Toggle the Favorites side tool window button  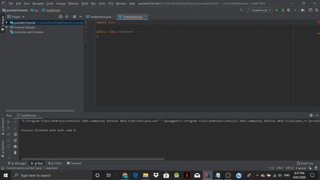click(2, 149)
